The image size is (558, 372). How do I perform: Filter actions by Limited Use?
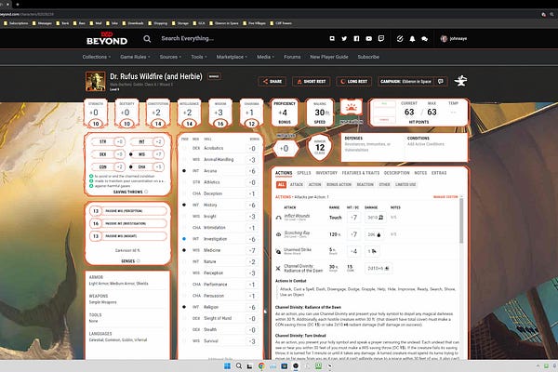[x=405, y=185]
